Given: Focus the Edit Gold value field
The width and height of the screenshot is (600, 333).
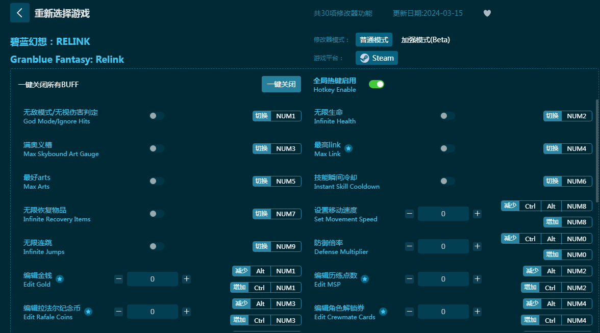Looking at the screenshot, I should pos(152,279).
